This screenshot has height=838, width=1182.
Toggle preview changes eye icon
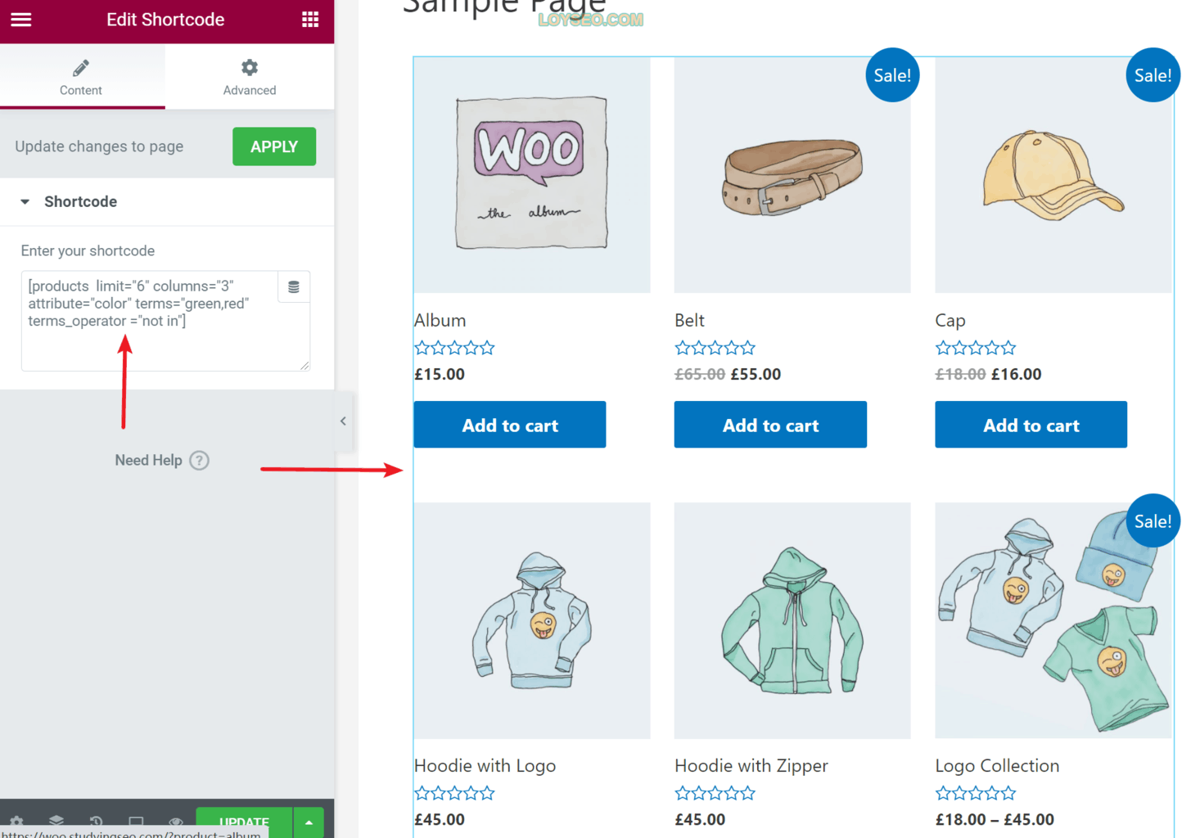[175, 822]
